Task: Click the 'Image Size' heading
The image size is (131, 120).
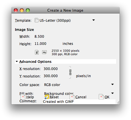Action: (x=24, y=30)
